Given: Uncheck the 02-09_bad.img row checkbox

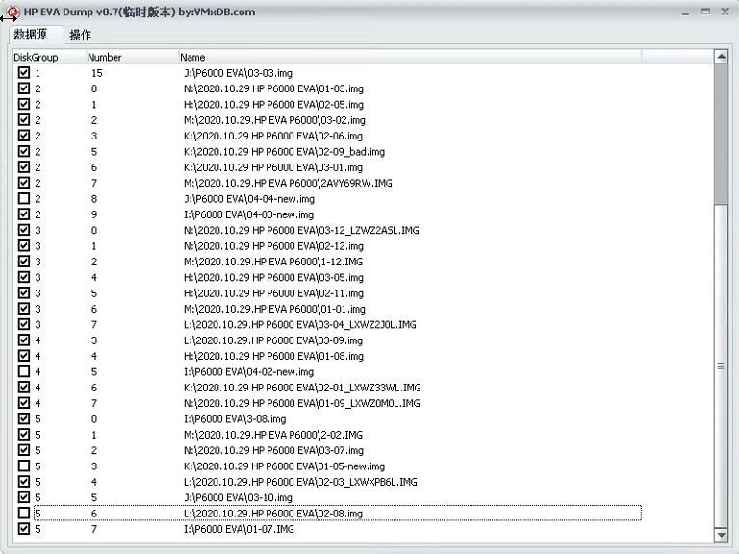Looking at the screenshot, I should [x=23, y=151].
